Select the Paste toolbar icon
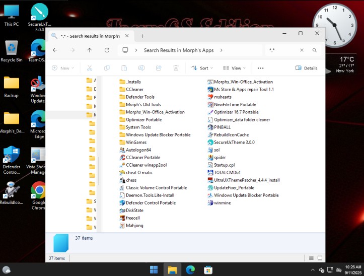Screen dimensions: 364x276 [124, 68]
